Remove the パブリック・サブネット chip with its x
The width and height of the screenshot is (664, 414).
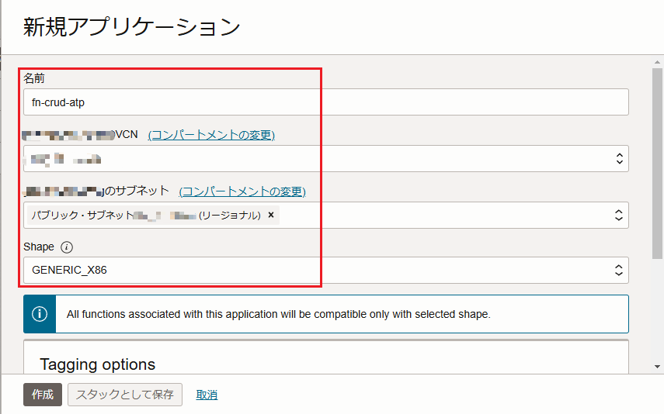click(271, 216)
